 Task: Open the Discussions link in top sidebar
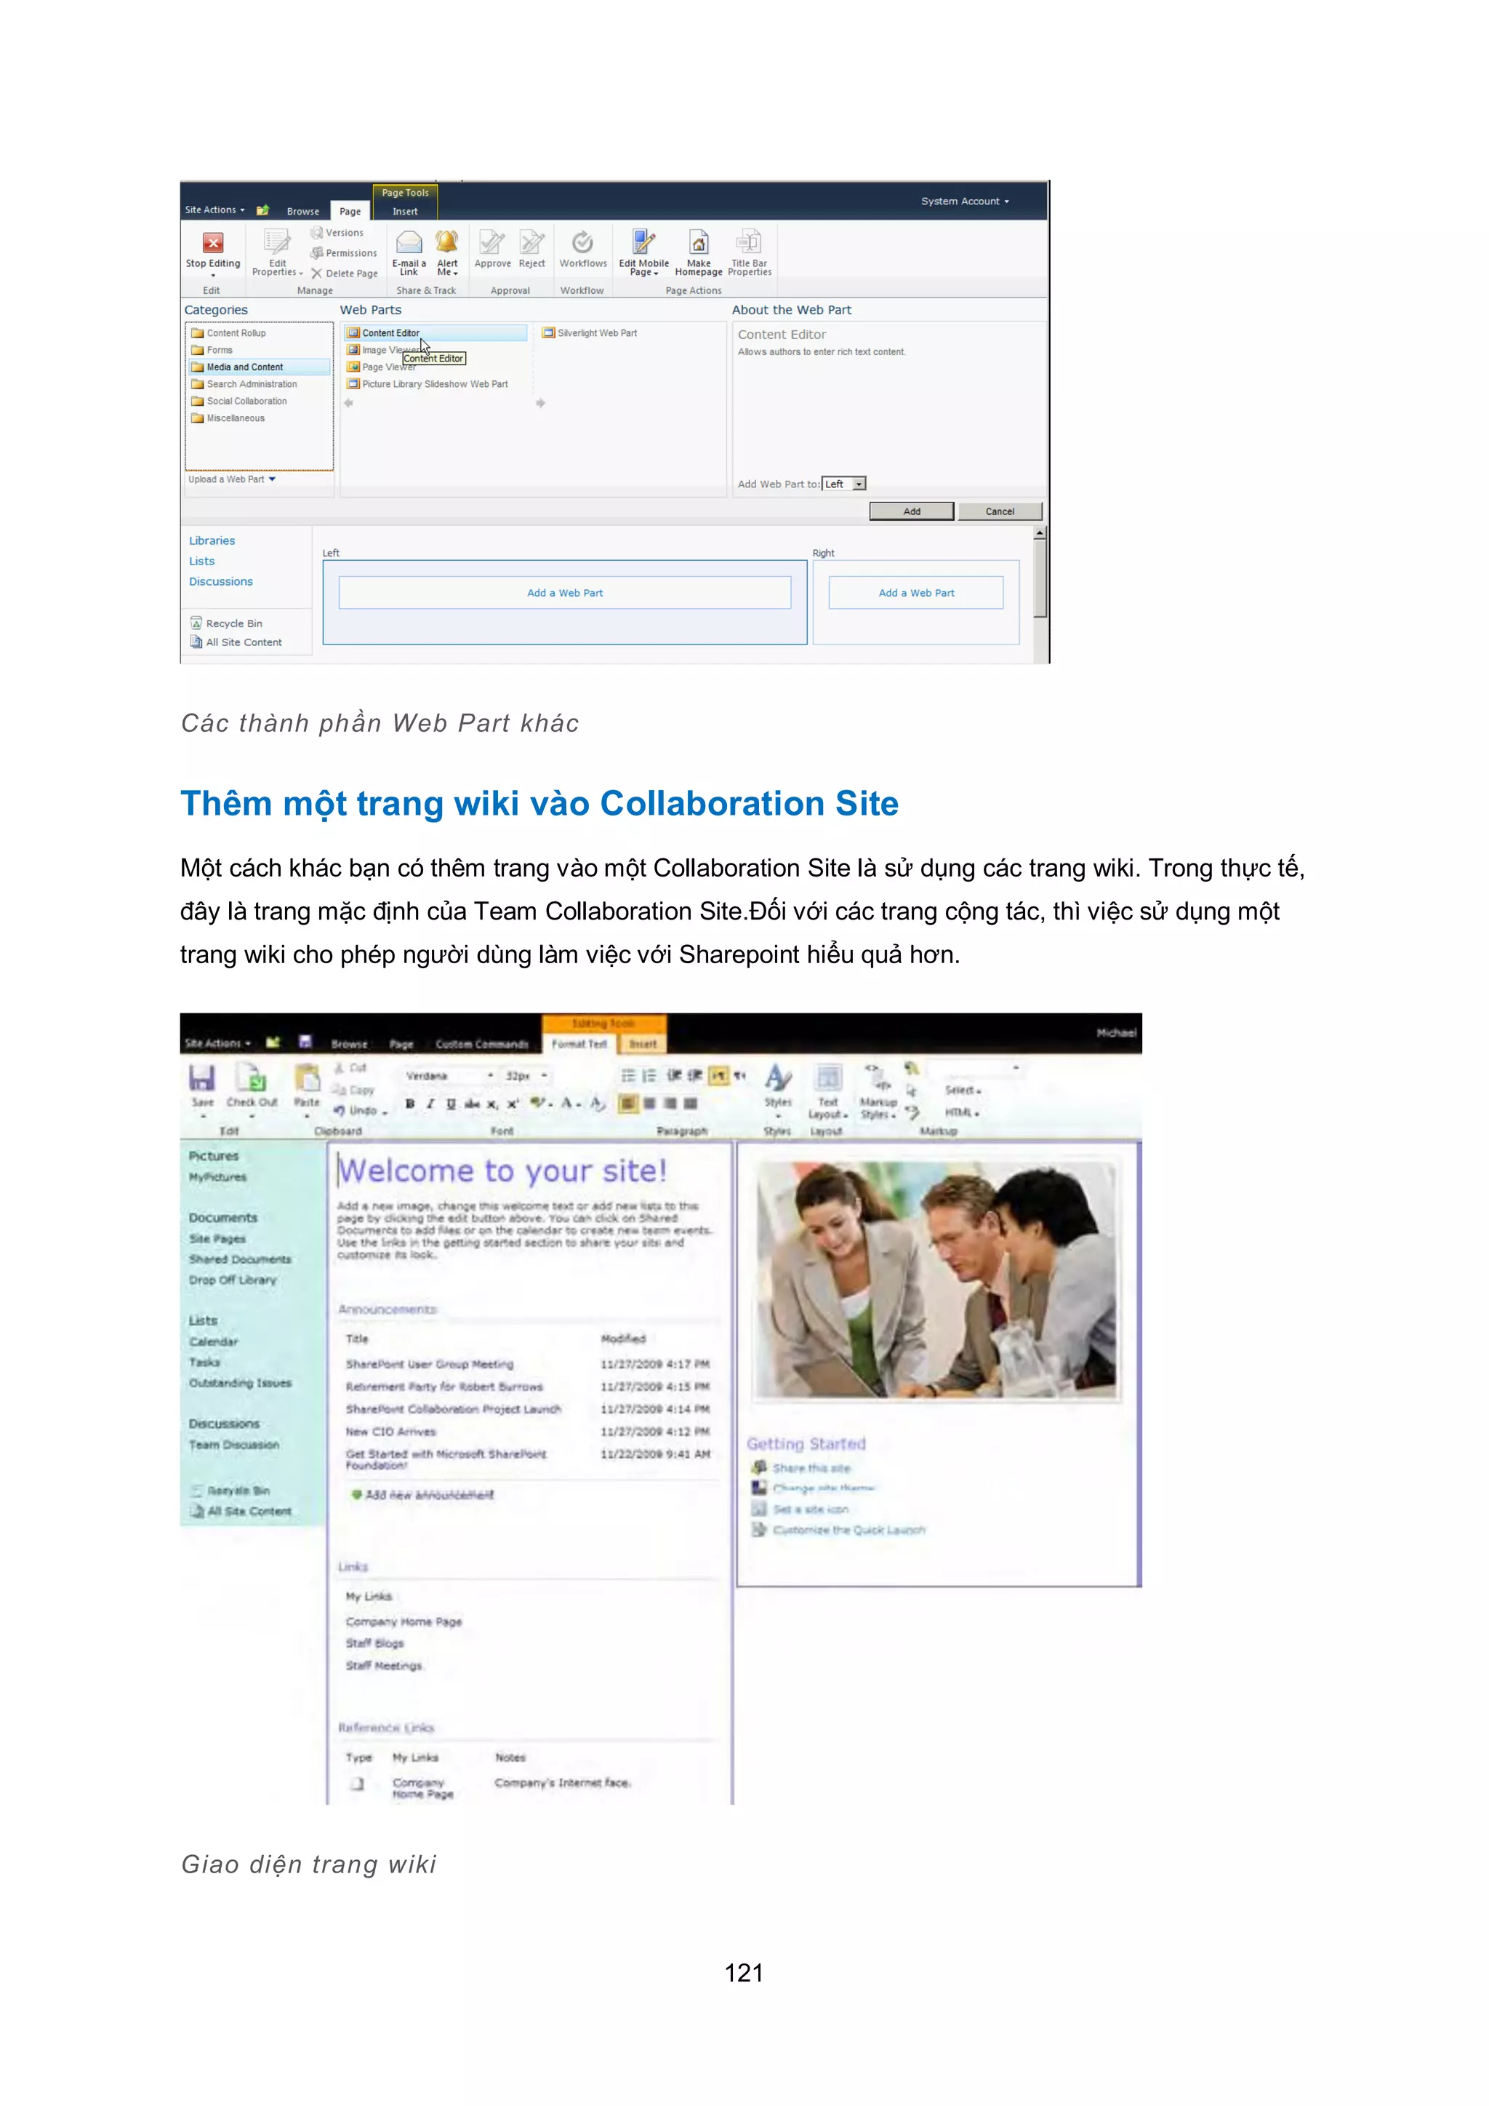221,581
